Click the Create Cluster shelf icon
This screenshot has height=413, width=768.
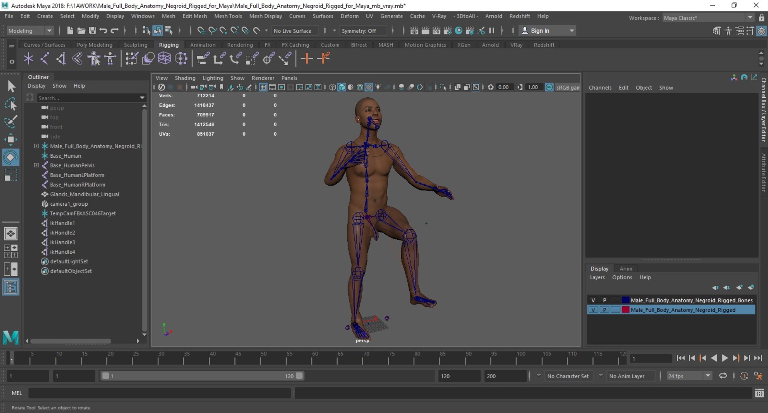tap(181, 58)
